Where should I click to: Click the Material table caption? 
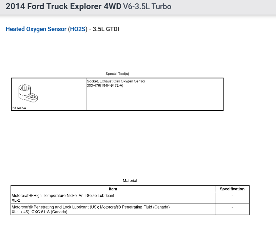click(130, 181)
